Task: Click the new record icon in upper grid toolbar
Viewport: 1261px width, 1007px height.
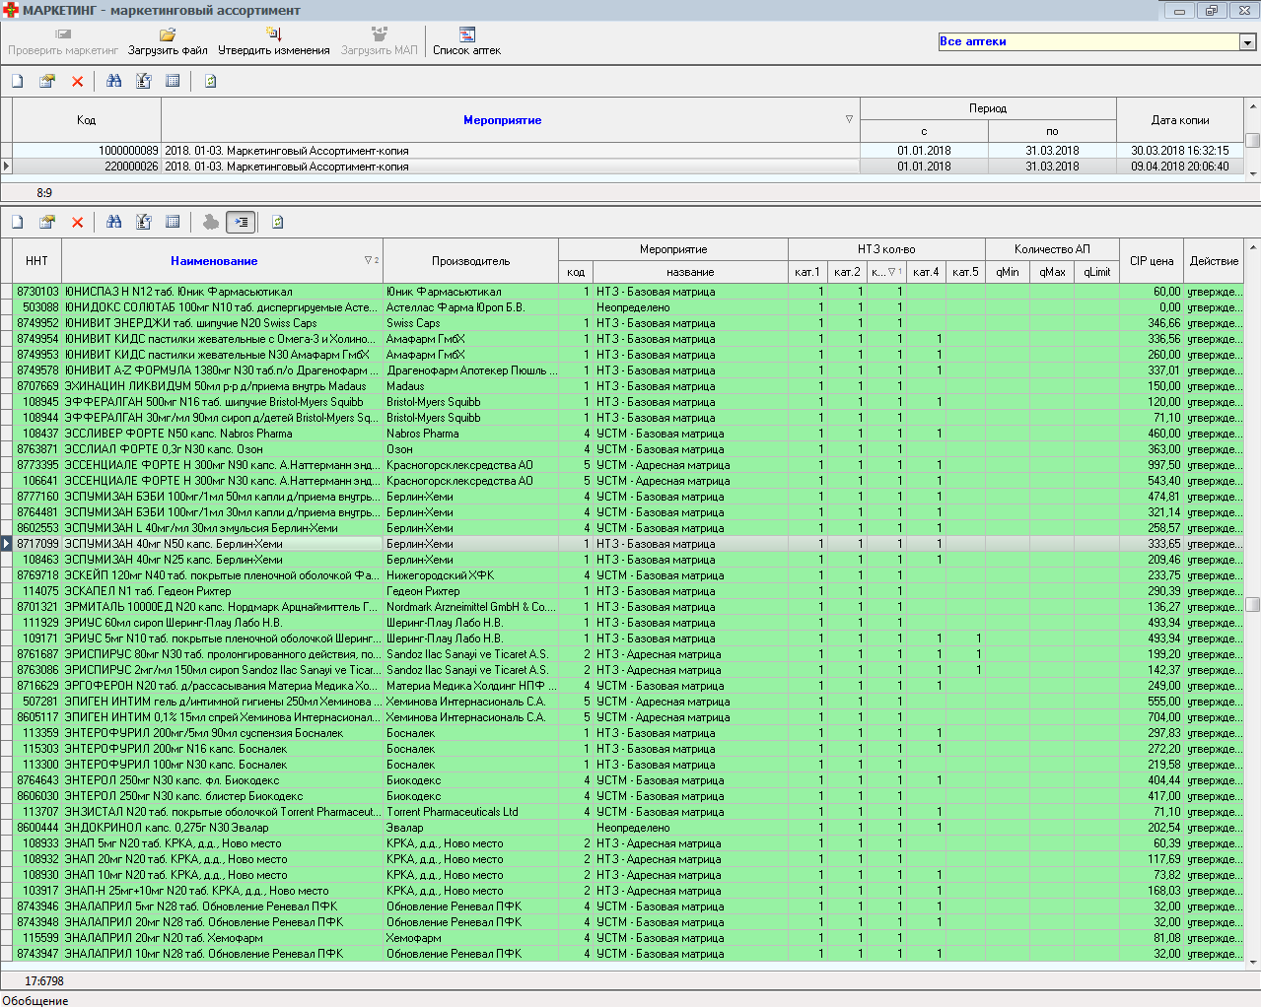Action: tap(18, 82)
